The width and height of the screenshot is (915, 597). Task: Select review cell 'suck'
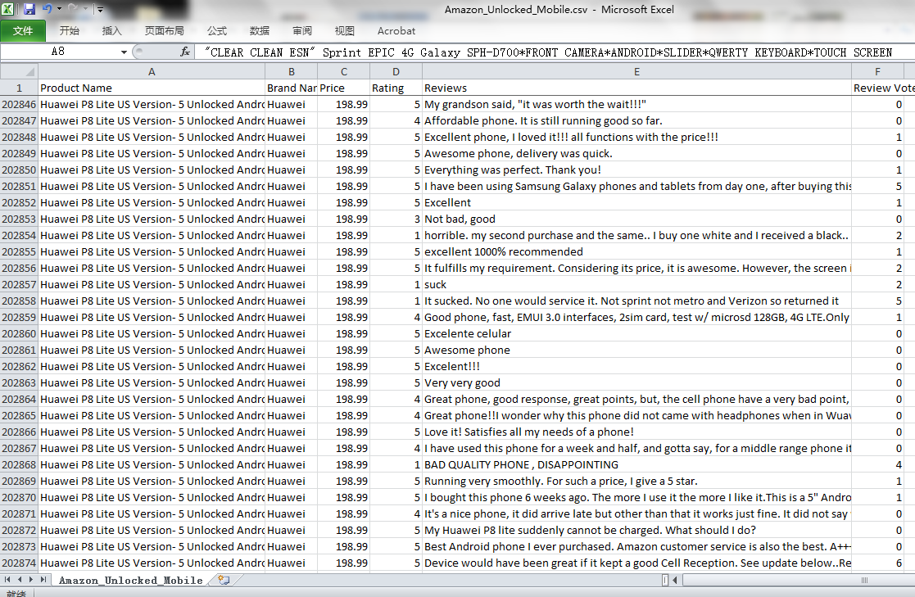click(636, 285)
